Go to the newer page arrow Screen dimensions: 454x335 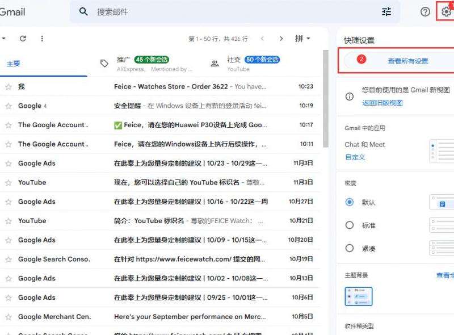click(x=262, y=39)
